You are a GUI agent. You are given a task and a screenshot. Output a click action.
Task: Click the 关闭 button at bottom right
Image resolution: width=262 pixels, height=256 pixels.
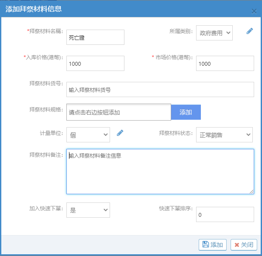[244, 245]
